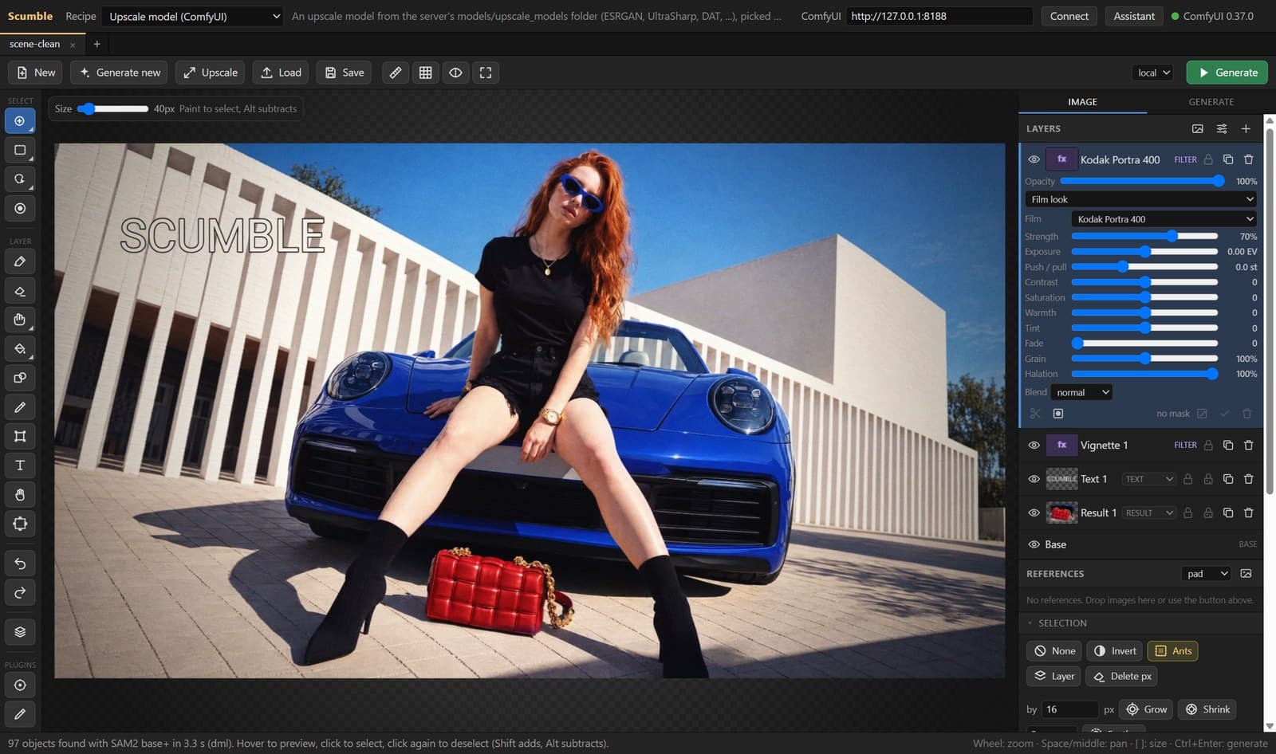This screenshot has width=1276, height=754.
Task: Select the pan hand tool
Action: point(20,495)
